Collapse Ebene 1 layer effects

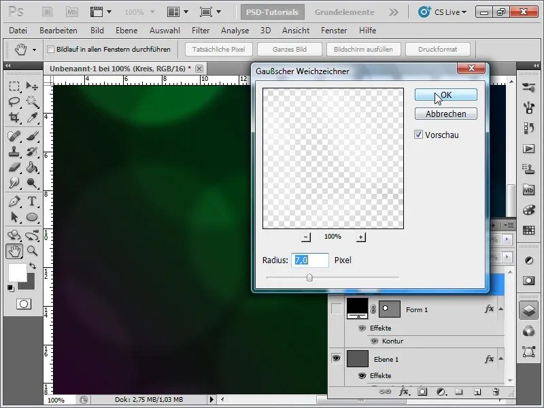pyautogui.click(x=501, y=358)
